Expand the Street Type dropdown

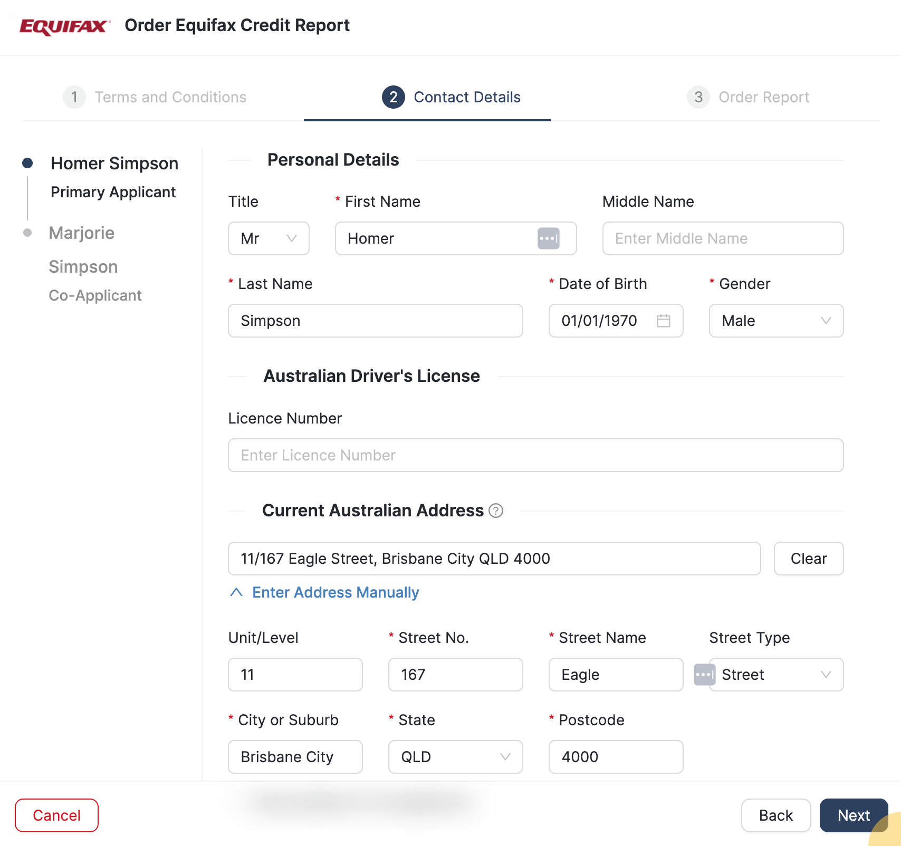tap(775, 675)
